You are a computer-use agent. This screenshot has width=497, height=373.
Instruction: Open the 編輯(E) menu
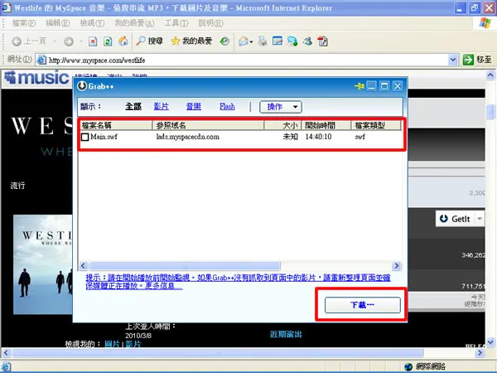tap(58, 23)
